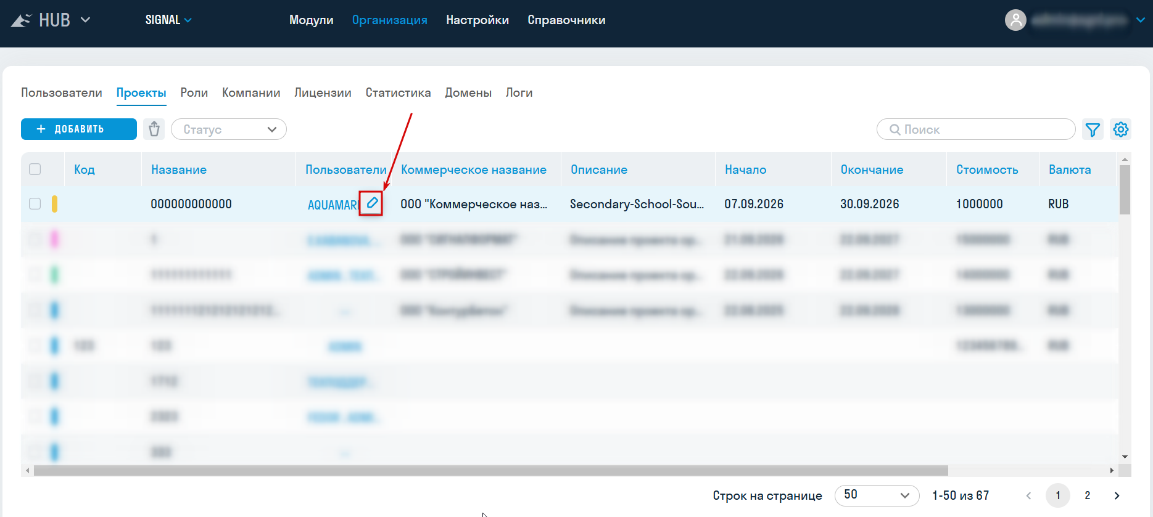Sort by the Стоимость column header
The image size is (1153, 517).
pos(987,169)
